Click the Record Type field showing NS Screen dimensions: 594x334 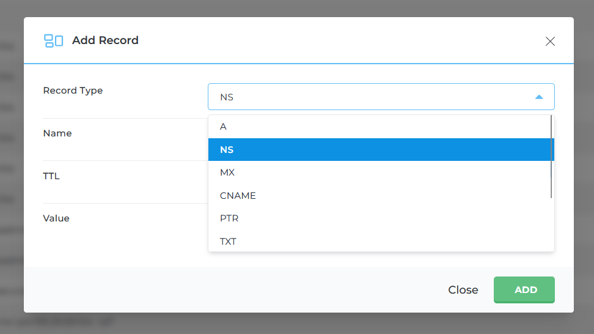tap(367, 97)
